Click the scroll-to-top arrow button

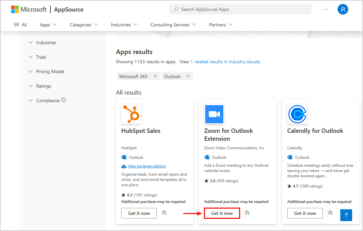(x=346, y=215)
